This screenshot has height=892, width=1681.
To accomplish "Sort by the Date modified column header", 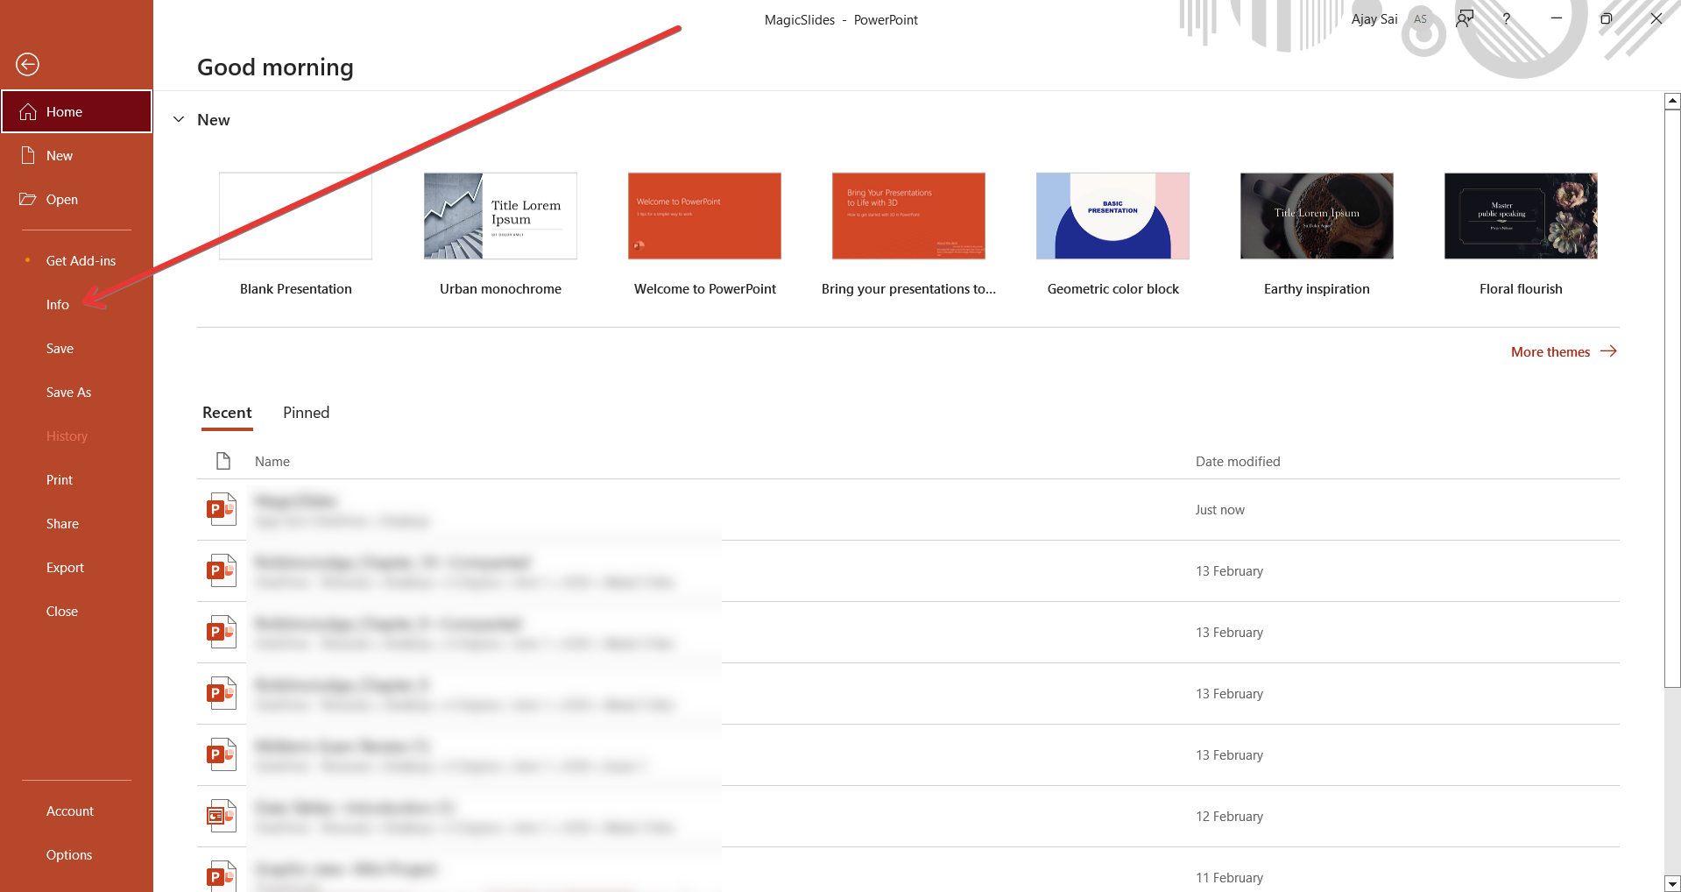I will 1238,461.
